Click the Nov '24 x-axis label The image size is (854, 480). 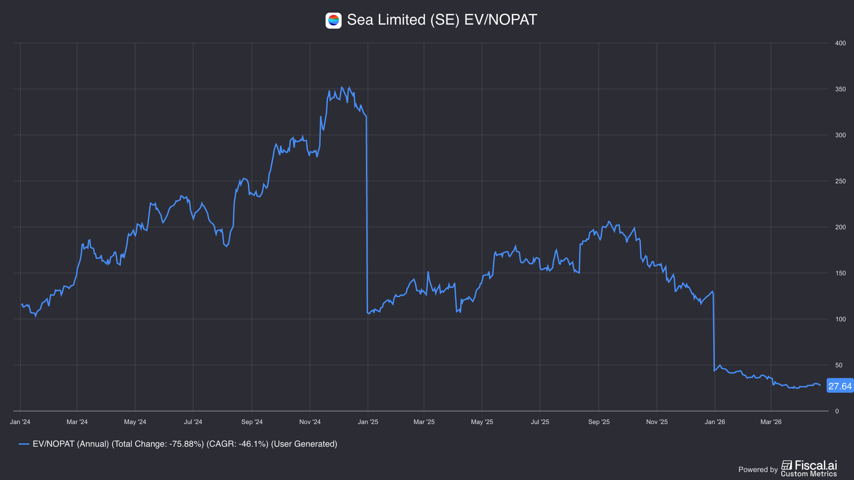(310, 422)
